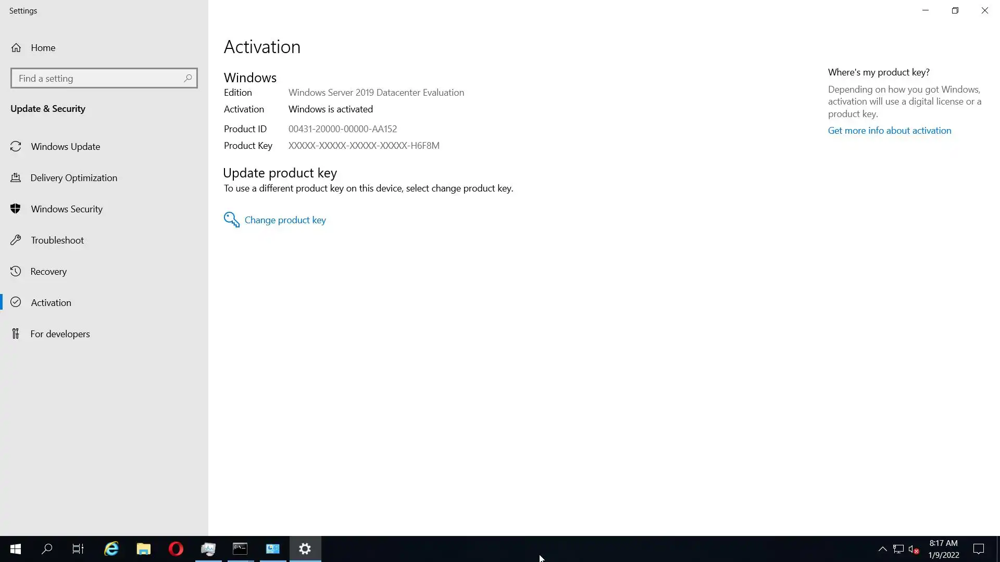The height and width of the screenshot is (562, 1000).
Task: Switch to Command Prompt taskbar window
Action: [x=240, y=549]
